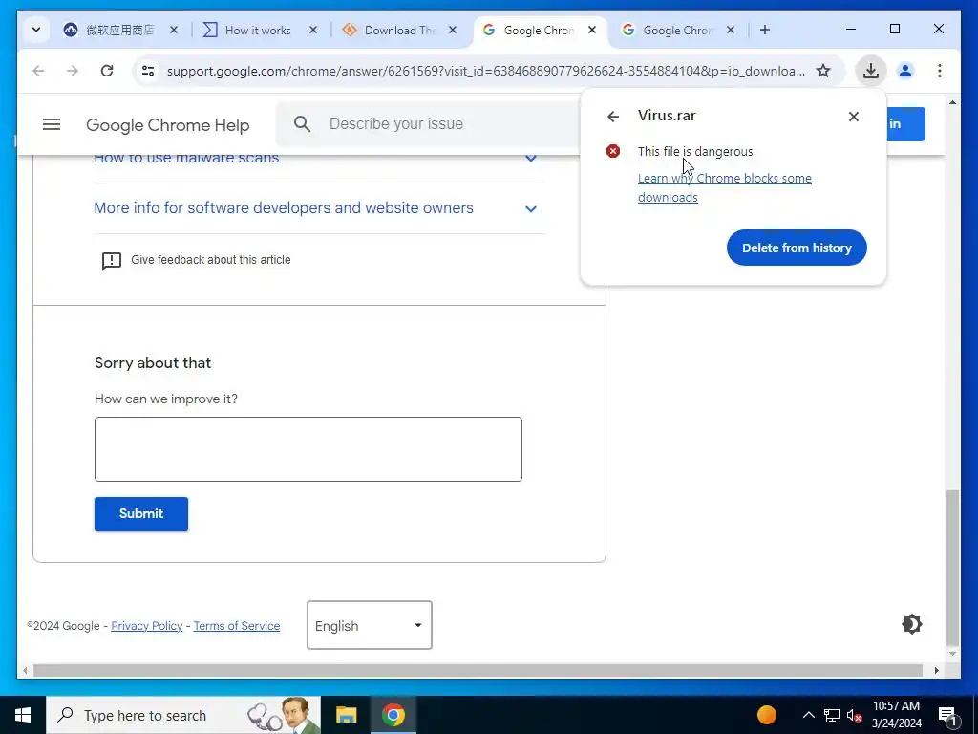This screenshot has height=734, width=978.
Task: Close the Download Th... tab
Action: (x=453, y=30)
